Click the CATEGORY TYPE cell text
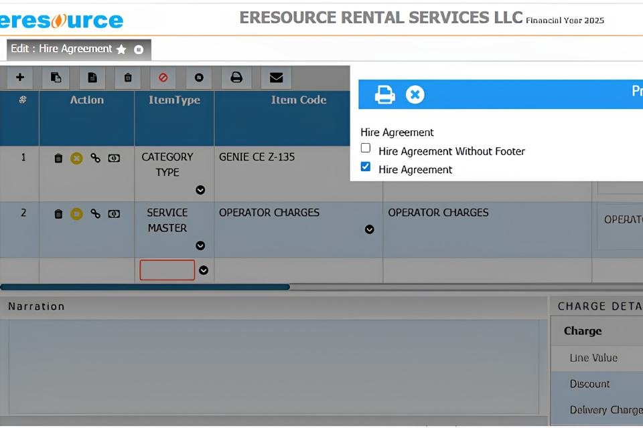643x428 pixels. pyautogui.click(x=167, y=165)
